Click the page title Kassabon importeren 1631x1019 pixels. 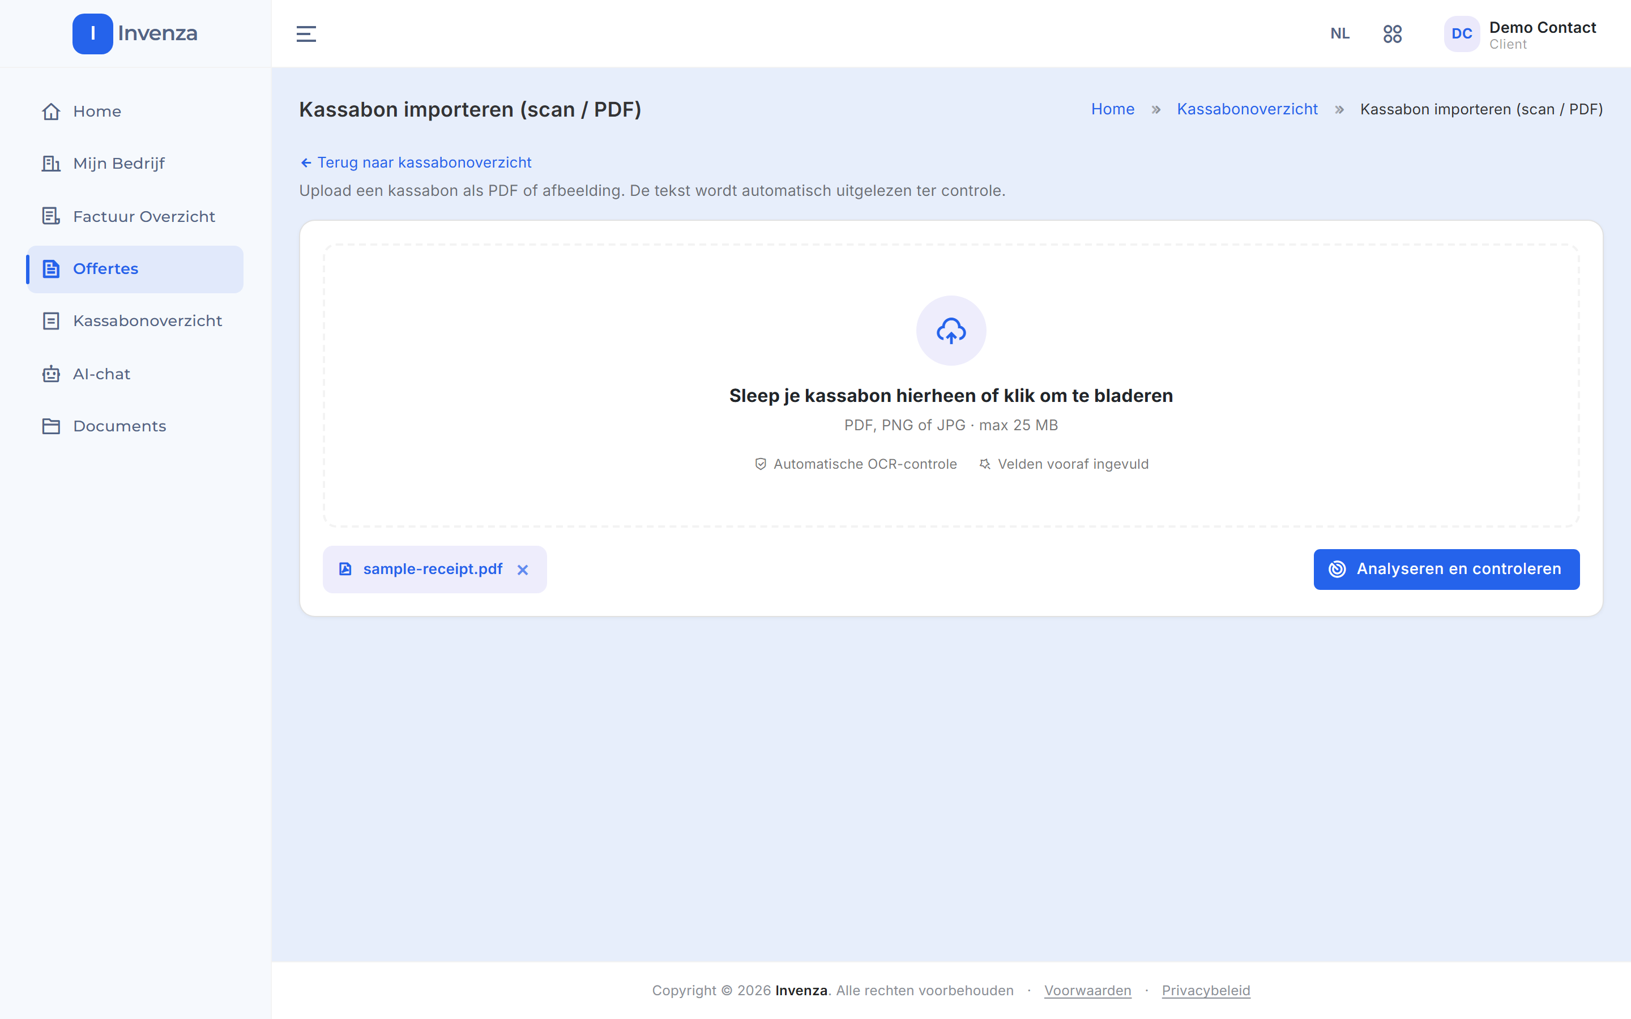tap(469, 109)
